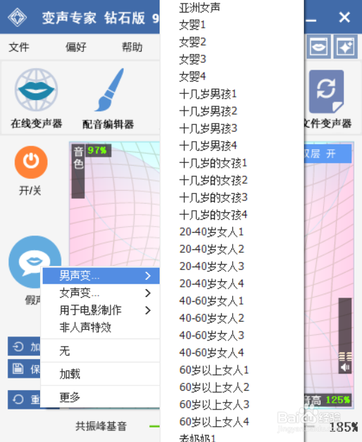Choose 女婴4 voice preset
The image size is (362, 442).
(193, 77)
